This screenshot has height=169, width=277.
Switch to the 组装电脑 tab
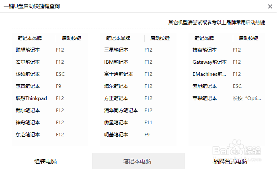(46, 161)
